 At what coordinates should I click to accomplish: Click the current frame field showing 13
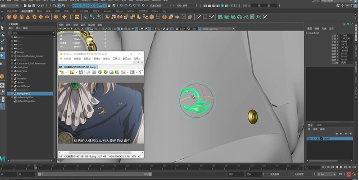click(312, 167)
